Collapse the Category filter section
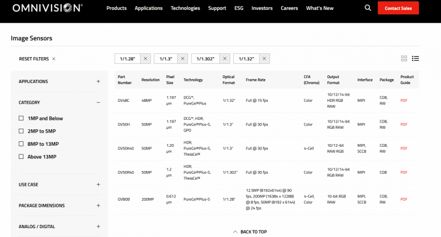The height and width of the screenshot is (237, 441). point(98,102)
